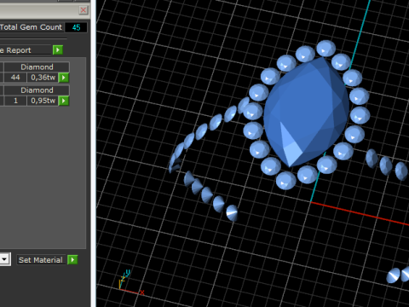Click the 0,95tw weight cell

pos(43,101)
